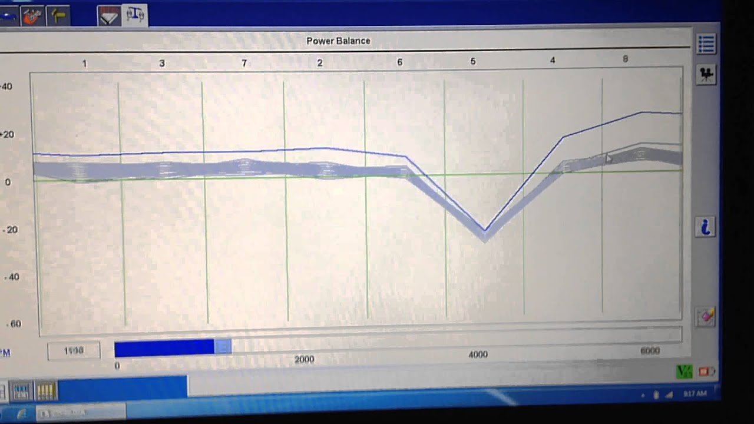Click the red battery indicator icon
Viewport: 754px width, 424px height.
(706, 372)
